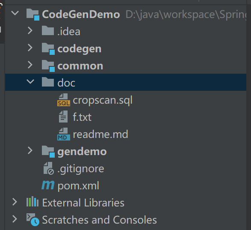Expand the .idea folder
Viewport: 251px width, 230px height.
[x=30, y=30]
